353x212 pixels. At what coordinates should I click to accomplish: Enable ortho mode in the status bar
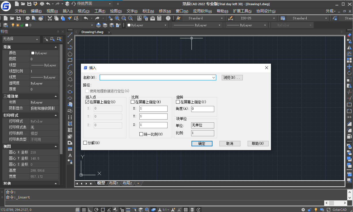coord(90,210)
